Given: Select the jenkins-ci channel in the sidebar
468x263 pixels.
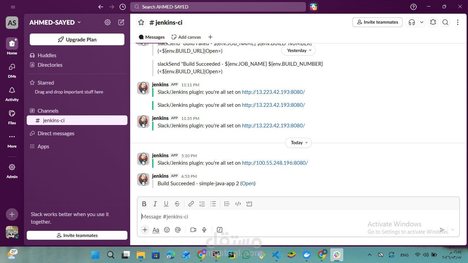Looking at the screenshot, I should [x=77, y=120].
